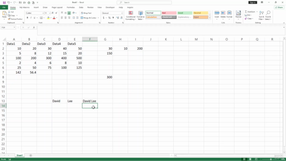Click the Borders grid icon
This screenshot has width=286, height=161.
point(42,18)
